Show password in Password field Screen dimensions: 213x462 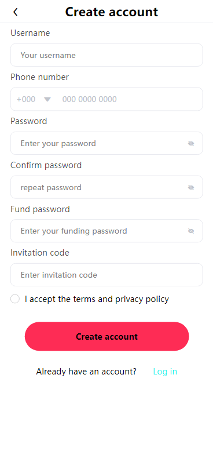pyautogui.click(x=191, y=144)
